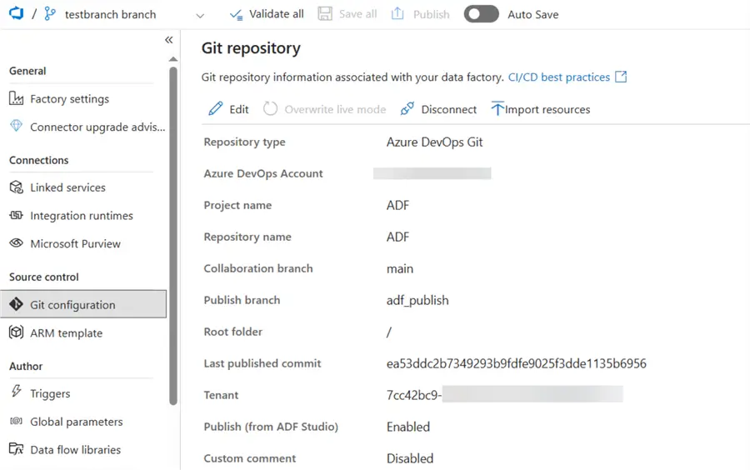Click the Connector upgrade advisor diamond icon

point(17,126)
